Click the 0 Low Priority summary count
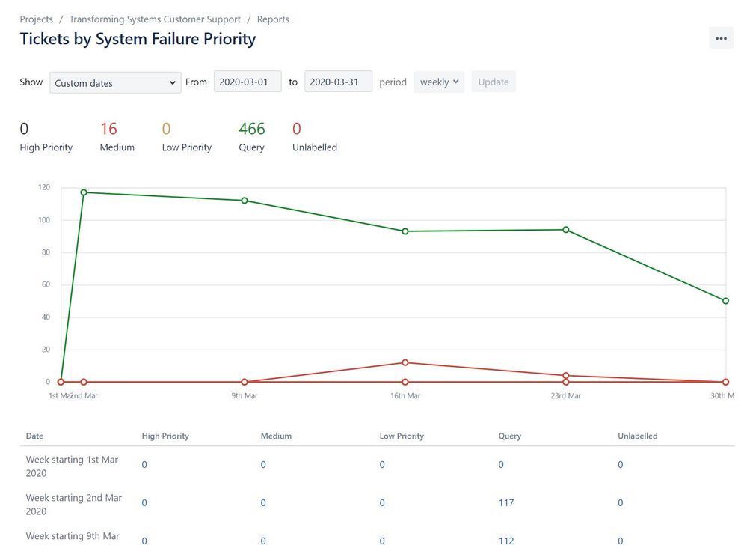747x545 pixels. (166, 129)
